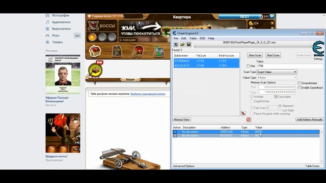Click the trap icon with New badge
Viewport: 326px width, 183px height.
click(x=95, y=70)
